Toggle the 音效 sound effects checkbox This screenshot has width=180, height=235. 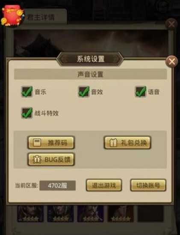point(84,92)
